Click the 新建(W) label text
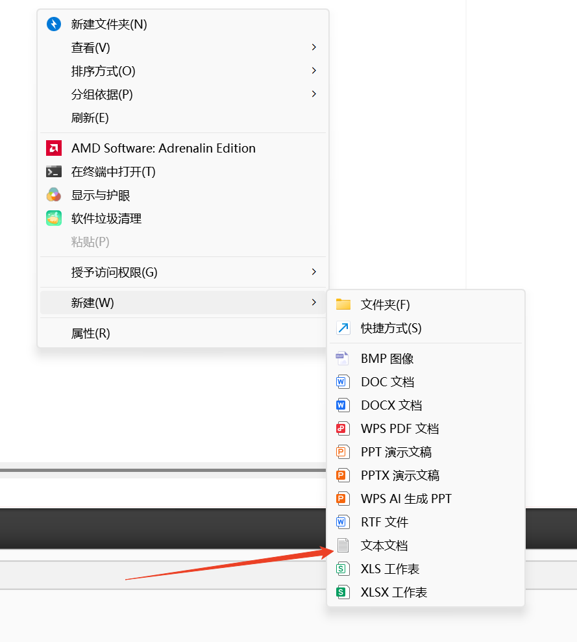This screenshot has height=642, width=577. click(x=93, y=302)
